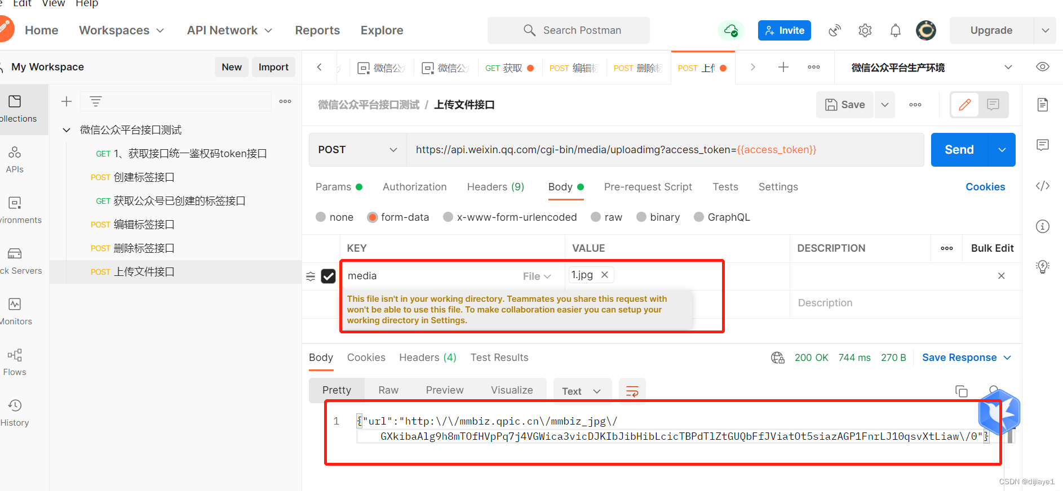
Task: Switch to edit mode pencil icon
Action: point(965,105)
